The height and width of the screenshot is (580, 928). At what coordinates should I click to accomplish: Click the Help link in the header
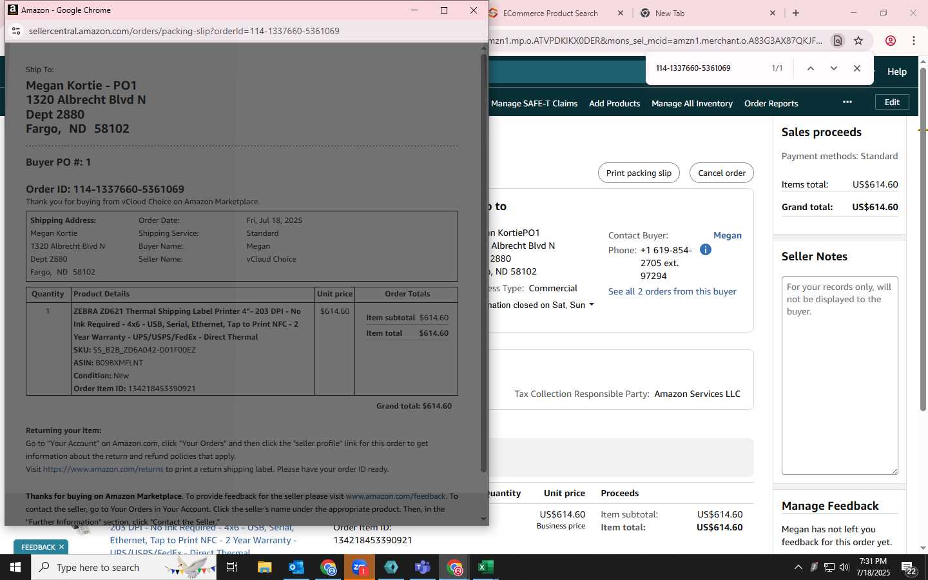(897, 72)
